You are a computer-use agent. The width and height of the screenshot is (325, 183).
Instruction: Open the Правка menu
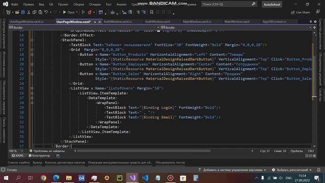28,5
